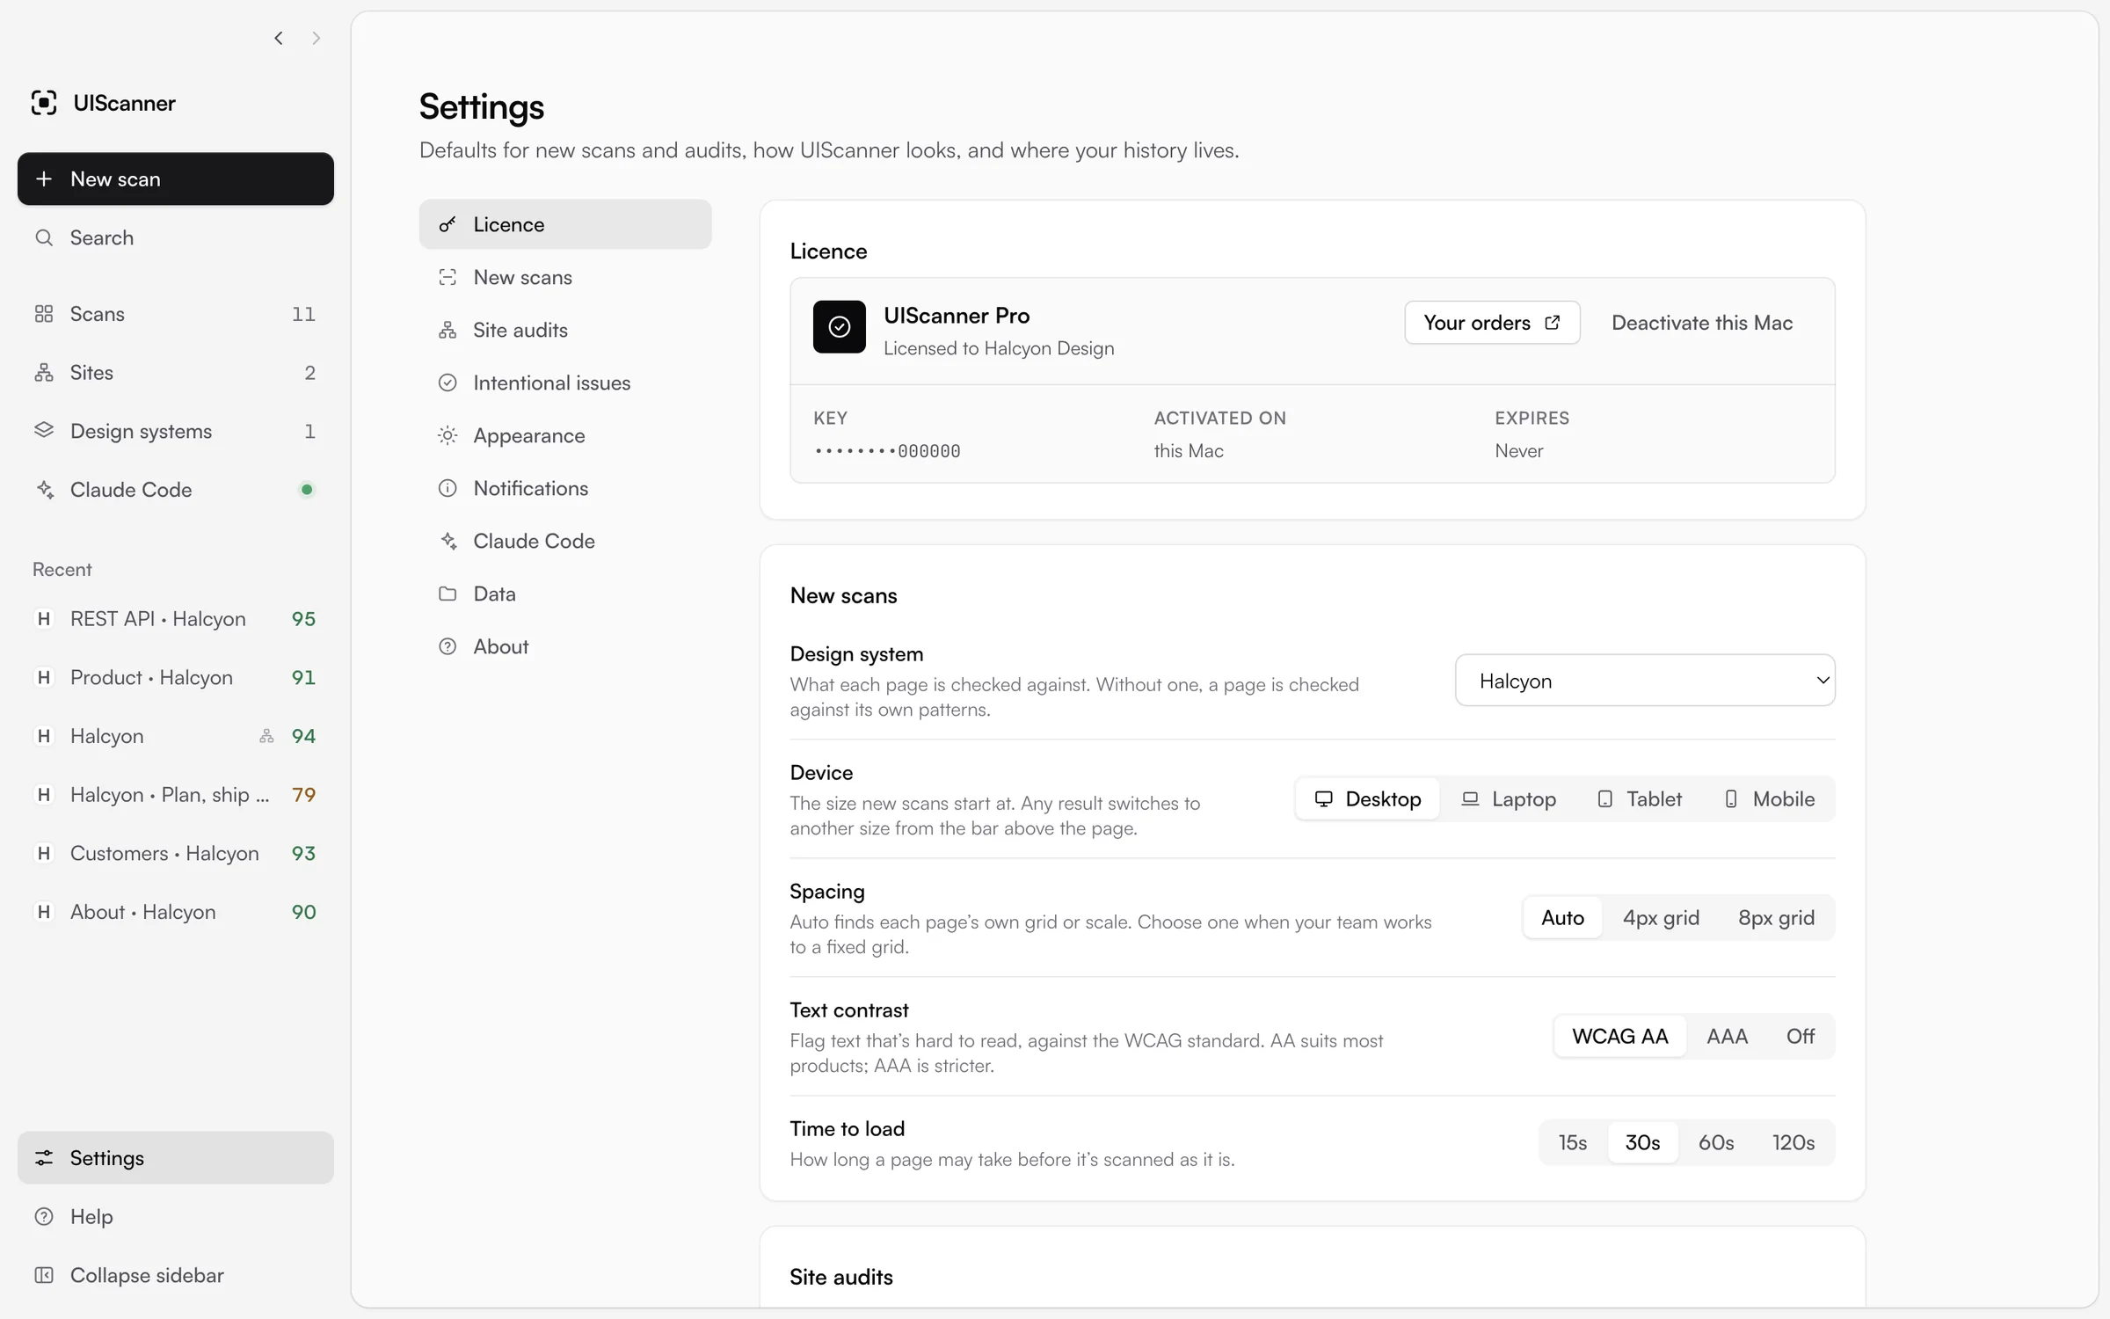Switch to the Site audits settings section
The image size is (2110, 1319).
[x=565, y=330]
